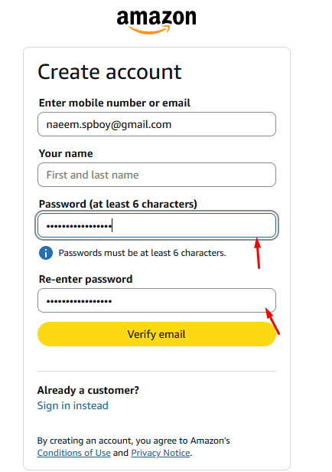Click the 'Already a customer?' text
Viewport: 332px width, 472px height.
click(x=88, y=390)
